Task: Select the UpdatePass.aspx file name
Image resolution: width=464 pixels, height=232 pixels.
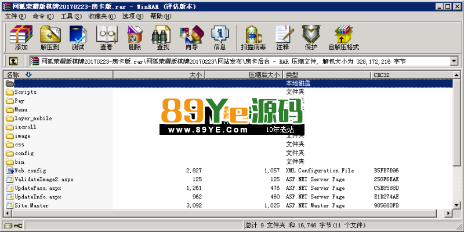Action: pyautogui.click(x=38, y=188)
